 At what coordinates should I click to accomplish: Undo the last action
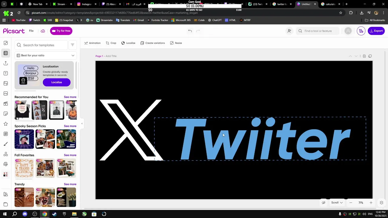(x=190, y=31)
